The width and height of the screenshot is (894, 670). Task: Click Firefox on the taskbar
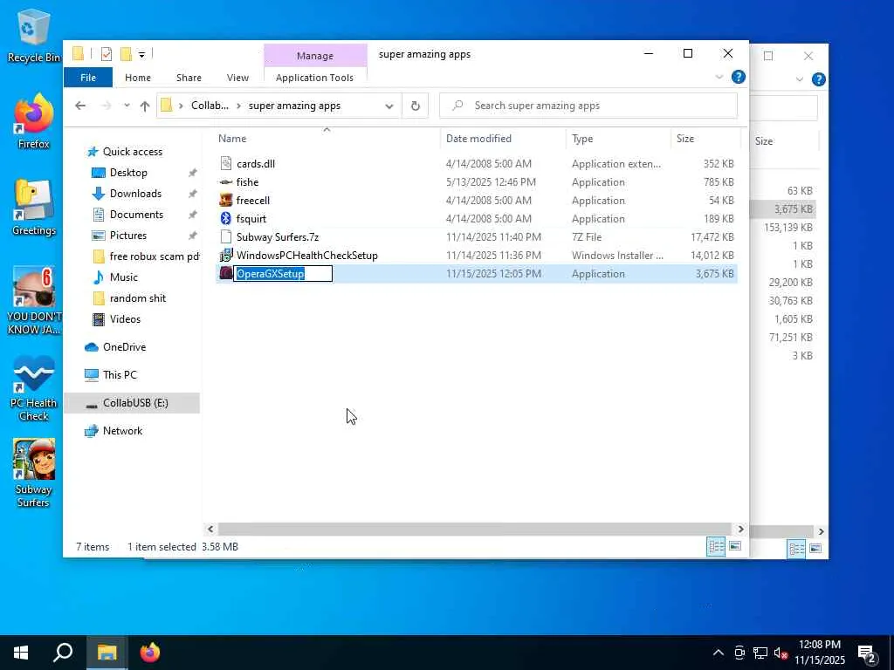(150, 653)
